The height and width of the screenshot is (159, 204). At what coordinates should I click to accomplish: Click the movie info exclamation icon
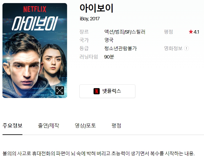(186, 48)
